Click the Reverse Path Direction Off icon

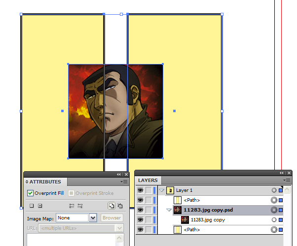pos(72,206)
